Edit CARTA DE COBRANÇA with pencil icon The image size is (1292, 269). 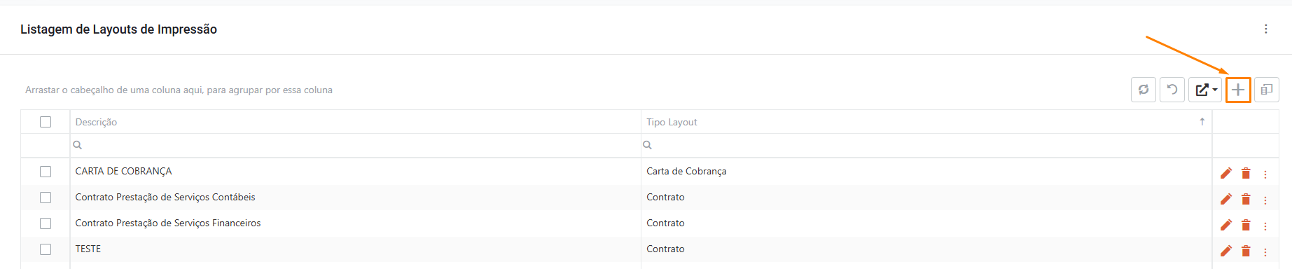(1226, 173)
